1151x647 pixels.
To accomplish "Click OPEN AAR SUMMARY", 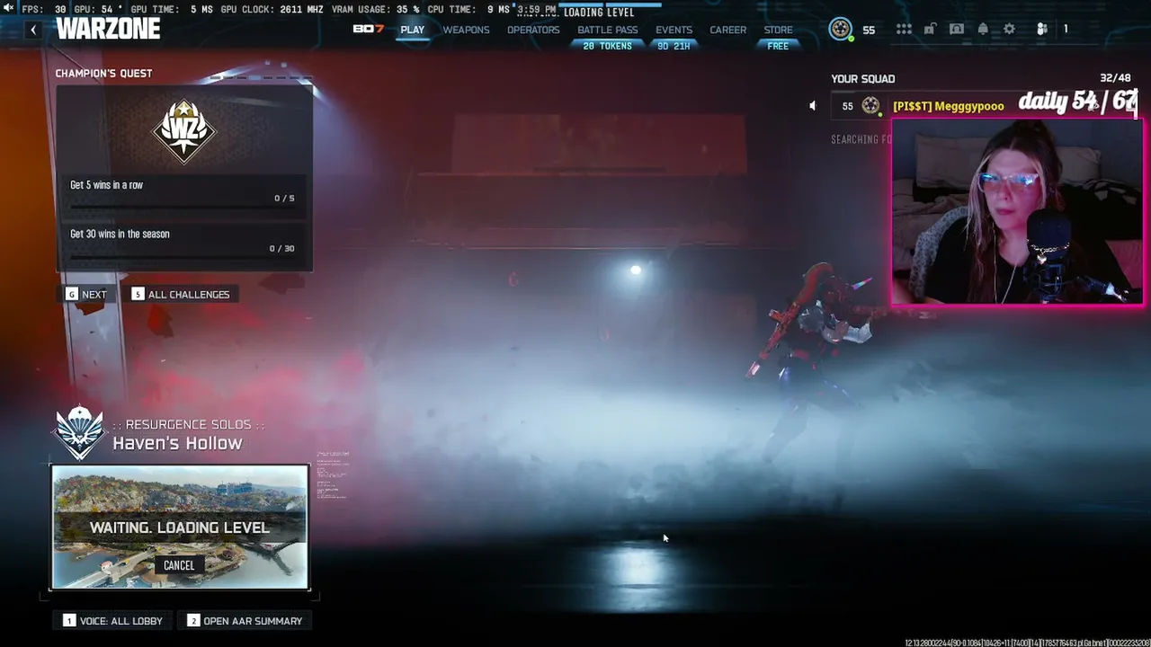I will click(245, 621).
